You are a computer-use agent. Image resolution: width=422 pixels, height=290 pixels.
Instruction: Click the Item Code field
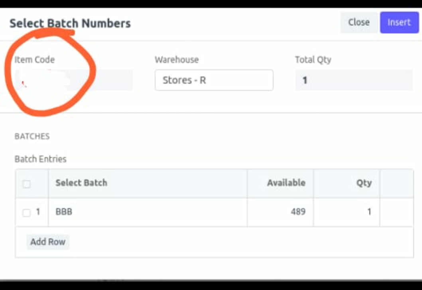[74, 80]
